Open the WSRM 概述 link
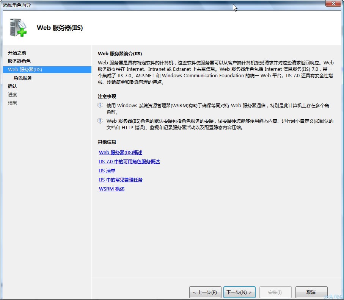 pos(112,189)
